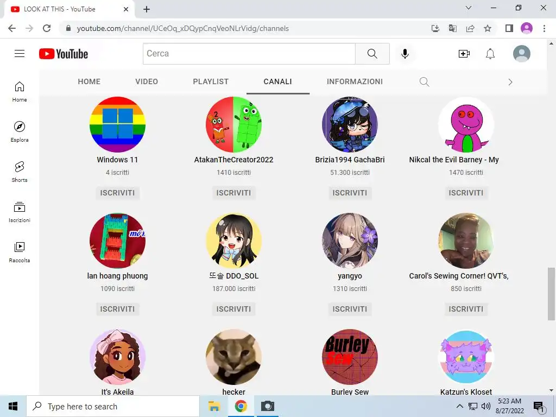Switch to the PLAYLIST tab
556x417 pixels.
211,81
